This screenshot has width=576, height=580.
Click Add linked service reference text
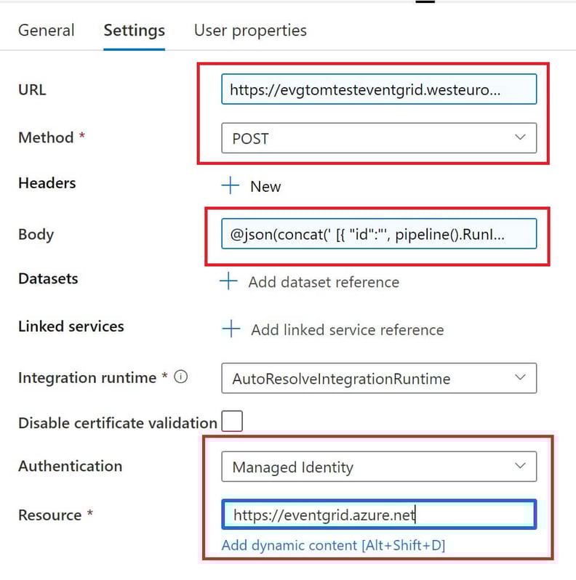(x=348, y=330)
